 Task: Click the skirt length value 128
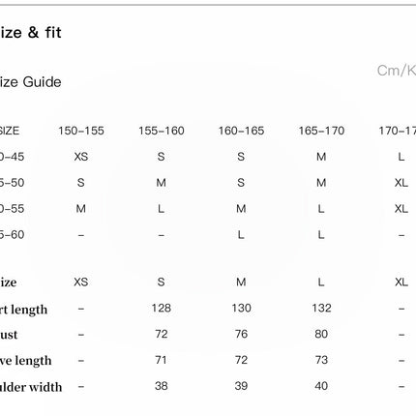162,308
